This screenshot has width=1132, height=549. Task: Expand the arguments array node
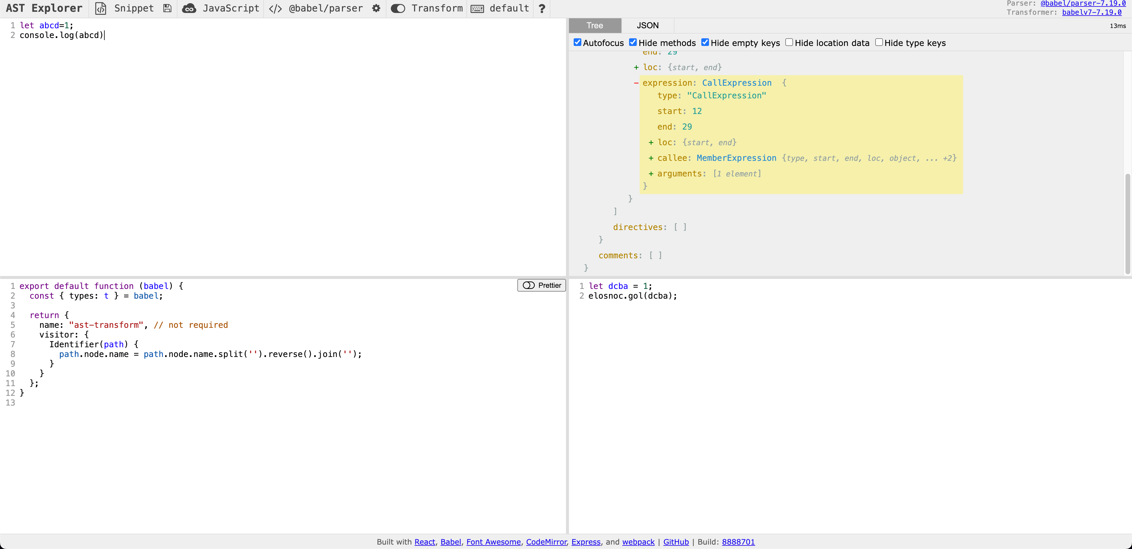point(651,174)
